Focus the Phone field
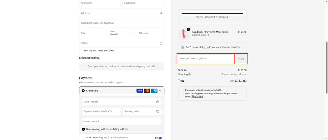 click(122, 43)
